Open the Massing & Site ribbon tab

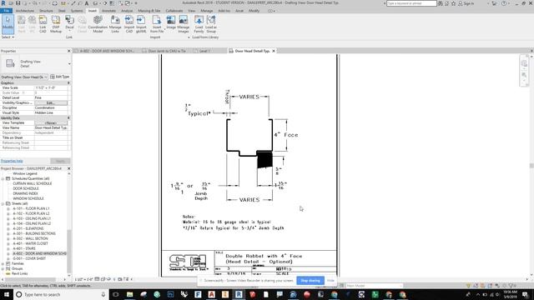[x=149, y=11]
